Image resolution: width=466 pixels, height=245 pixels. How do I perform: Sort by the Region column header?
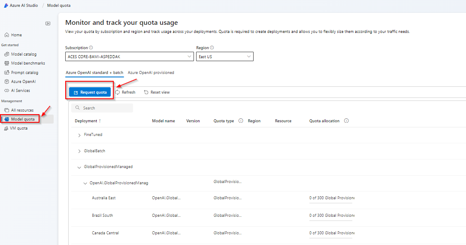pyautogui.click(x=254, y=121)
